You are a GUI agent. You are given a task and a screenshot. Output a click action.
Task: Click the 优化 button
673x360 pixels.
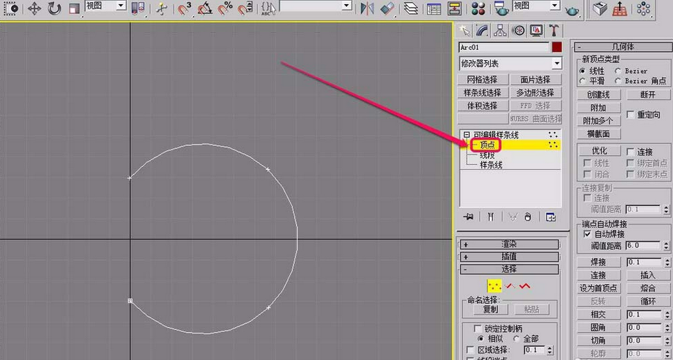point(599,151)
